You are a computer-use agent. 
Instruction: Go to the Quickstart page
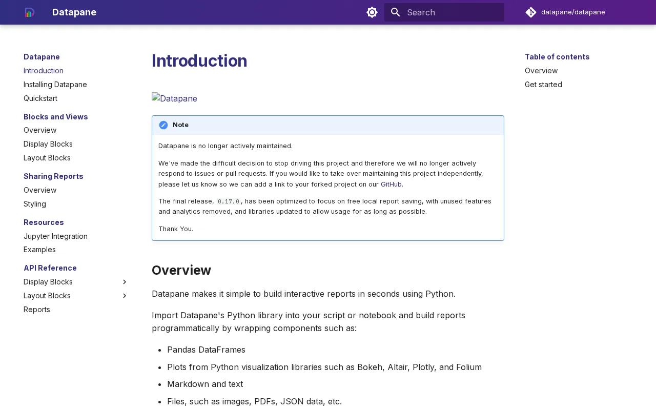(x=40, y=98)
